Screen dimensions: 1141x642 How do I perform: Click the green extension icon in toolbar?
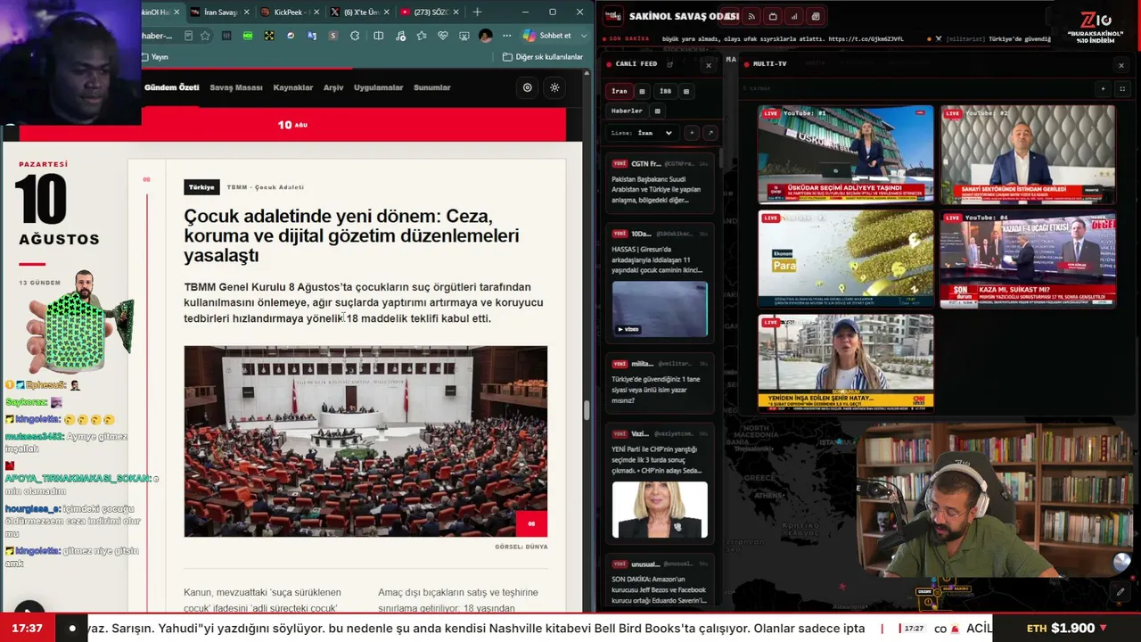248,36
